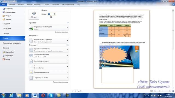Viewport: 175px width, 98px height.
Task: Click printer info icon beside Принтер heading
Action: (x=68, y=23)
